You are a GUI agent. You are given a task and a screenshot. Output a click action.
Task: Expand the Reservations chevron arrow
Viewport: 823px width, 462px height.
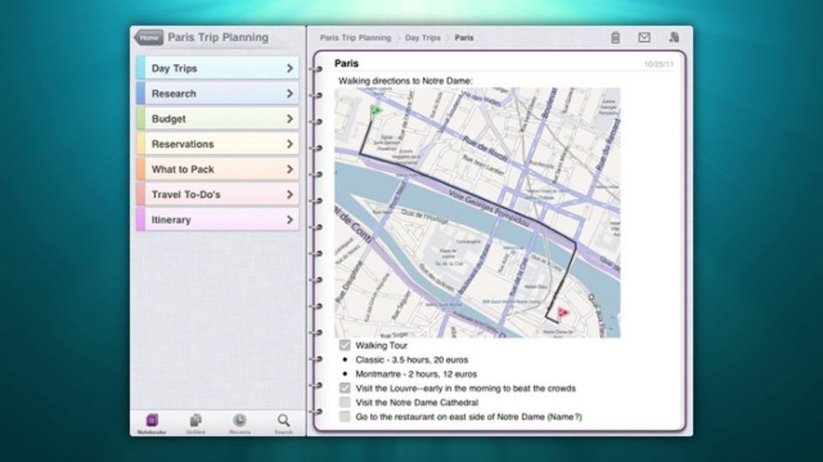pyautogui.click(x=290, y=144)
